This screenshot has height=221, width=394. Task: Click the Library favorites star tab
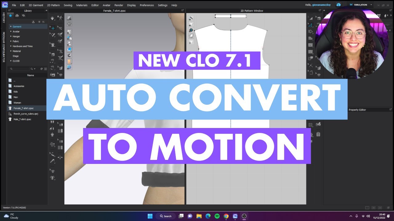point(11,15)
